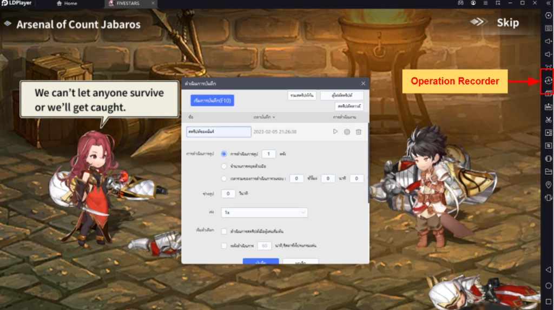
Task: Open the synchronizer icon in sidebar
Action: coord(549,146)
